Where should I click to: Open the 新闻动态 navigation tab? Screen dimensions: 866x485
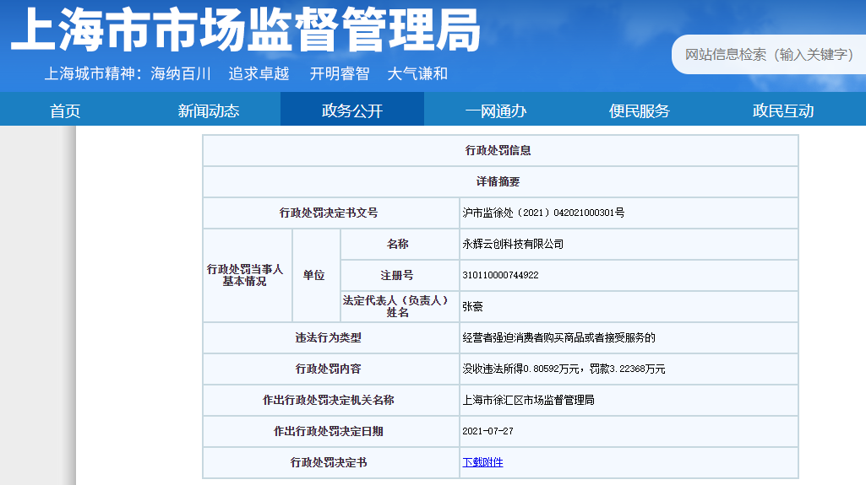pos(208,110)
